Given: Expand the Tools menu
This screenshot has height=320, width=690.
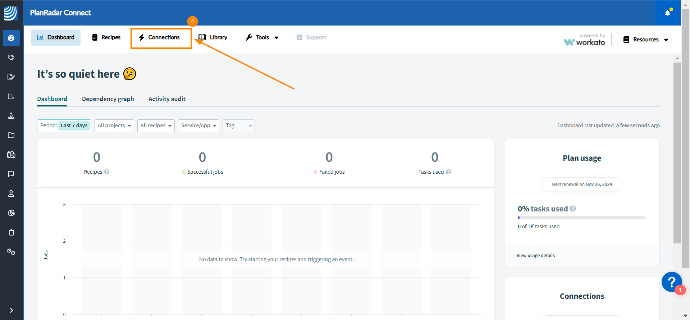Looking at the screenshot, I should pyautogui.click(x=262, y=37).
